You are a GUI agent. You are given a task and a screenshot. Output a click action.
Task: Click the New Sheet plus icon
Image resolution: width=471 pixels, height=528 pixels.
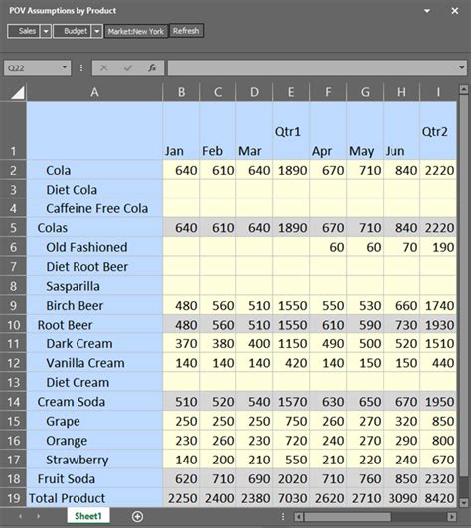tap(137, 516)
